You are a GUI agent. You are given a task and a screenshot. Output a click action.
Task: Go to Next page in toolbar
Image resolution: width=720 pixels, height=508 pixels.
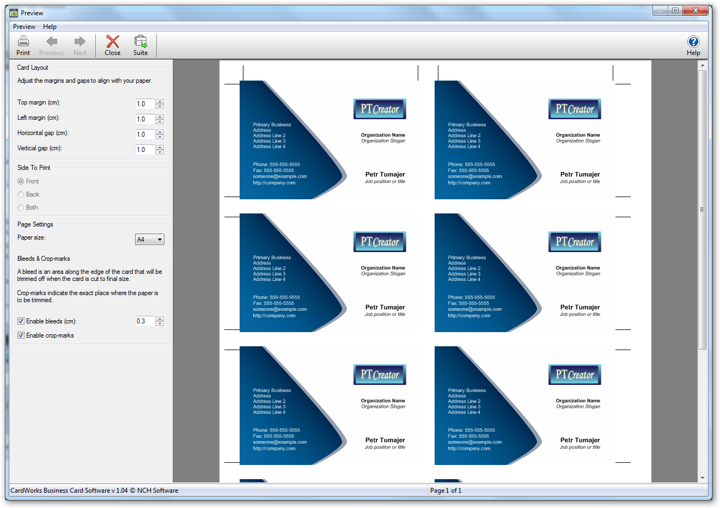(80, 46)
